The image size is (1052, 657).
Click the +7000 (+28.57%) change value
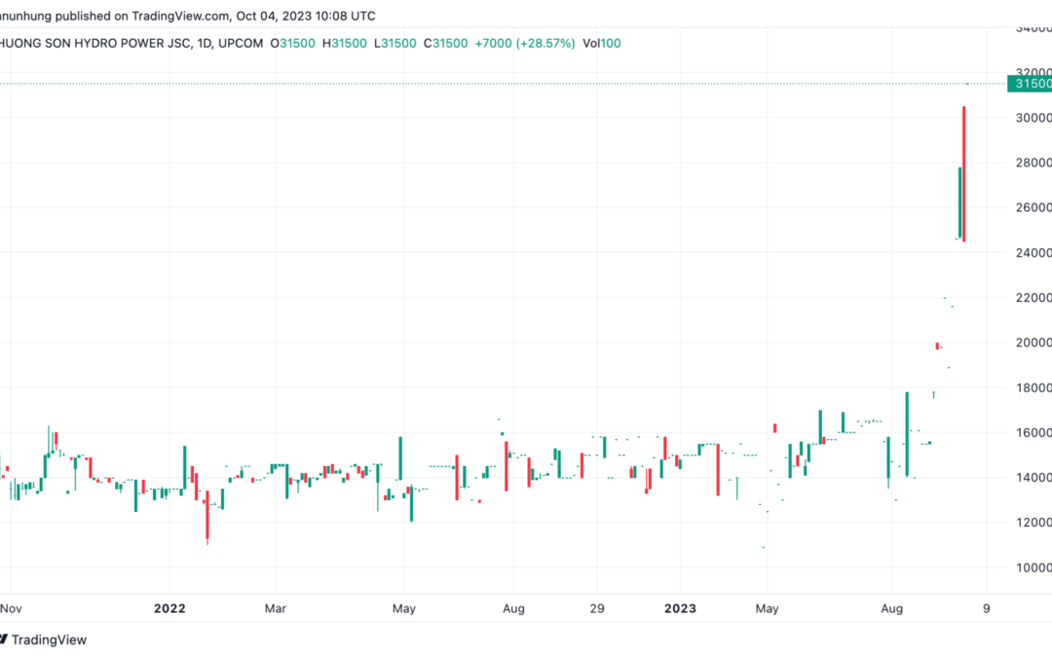[x=525, y=44]
